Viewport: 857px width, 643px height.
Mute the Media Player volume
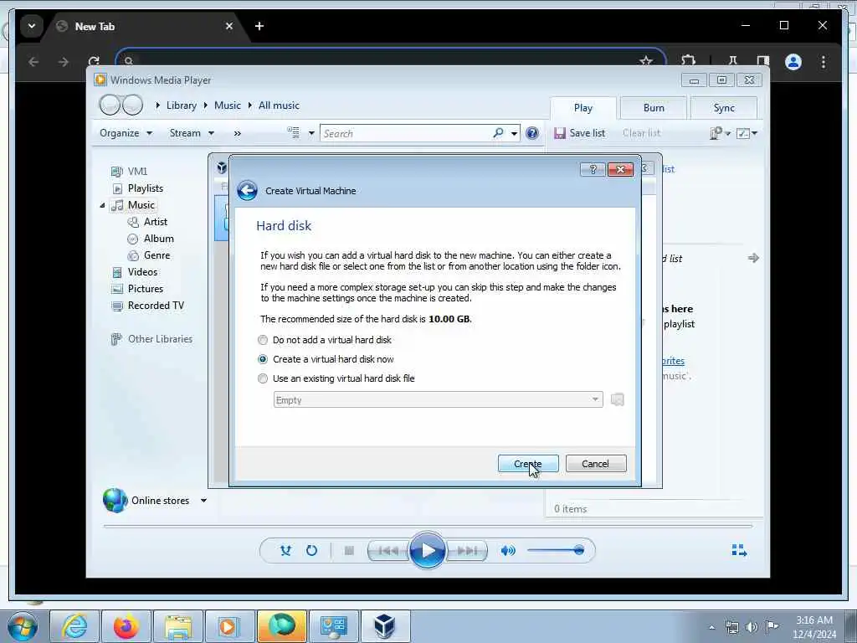pyautogui.click(x=508, y=551)
